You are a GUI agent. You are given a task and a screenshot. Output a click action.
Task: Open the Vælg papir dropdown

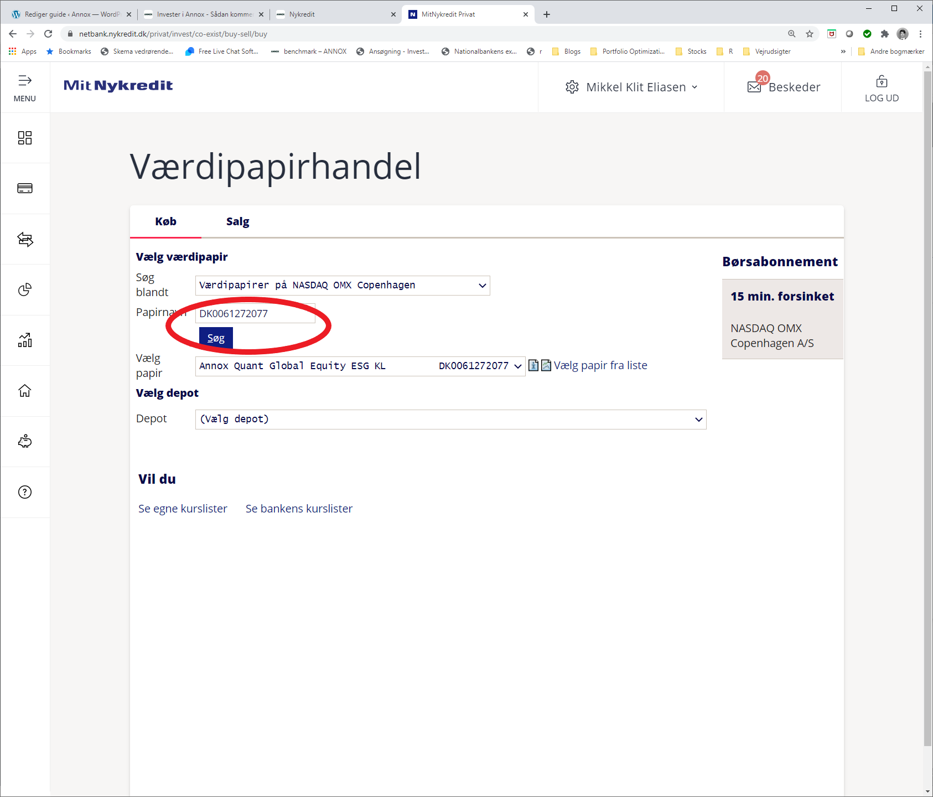click(360, 366)
